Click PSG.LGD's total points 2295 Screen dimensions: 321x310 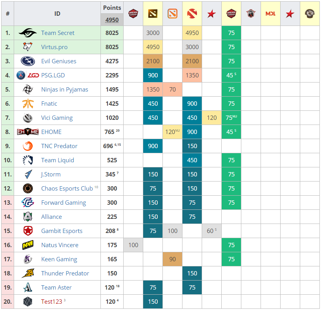tap(112, 75)
